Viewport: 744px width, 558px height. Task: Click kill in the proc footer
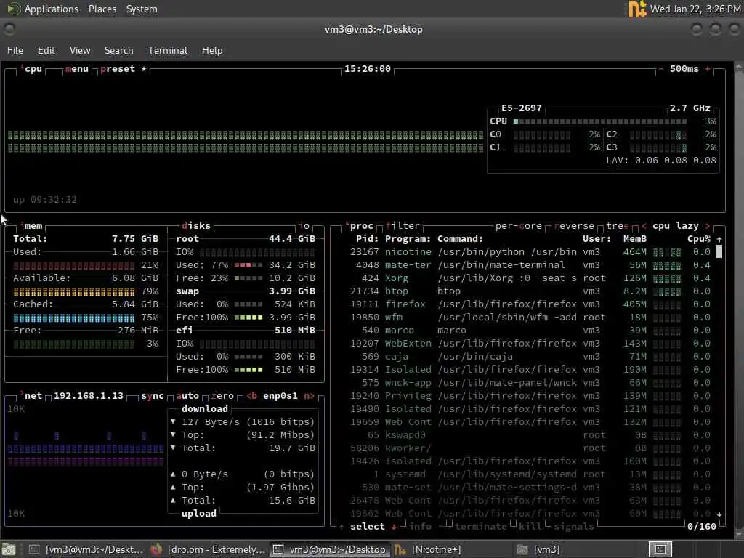point(530,527)
